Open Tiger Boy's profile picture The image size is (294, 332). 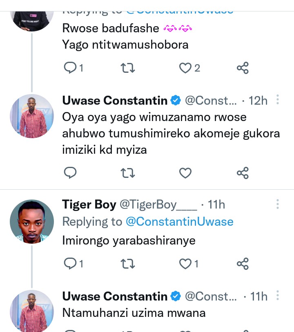coord(32,222)
